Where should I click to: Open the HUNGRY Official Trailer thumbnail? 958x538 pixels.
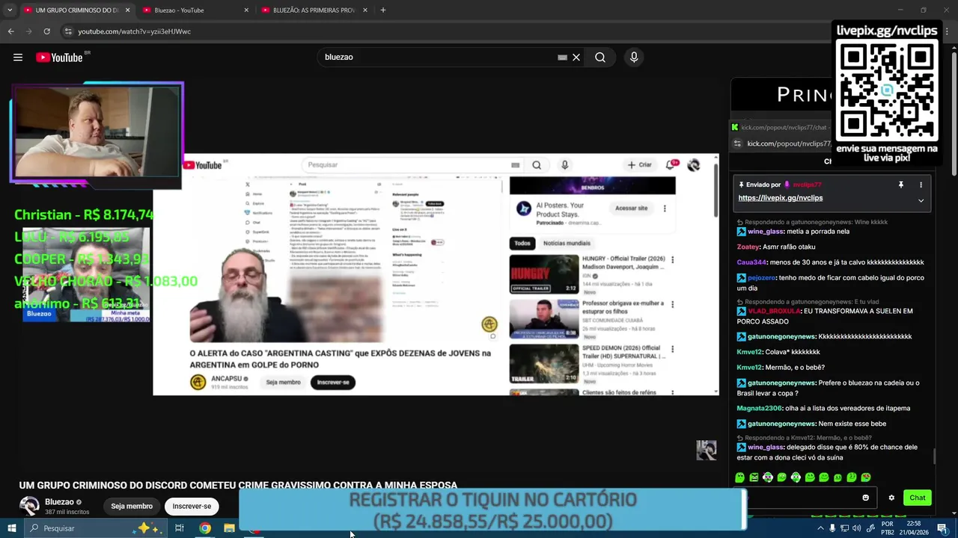[x=544, y=274]
